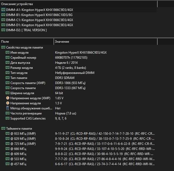Click the icon beside Размер модуля

click(x=7, y=67)
